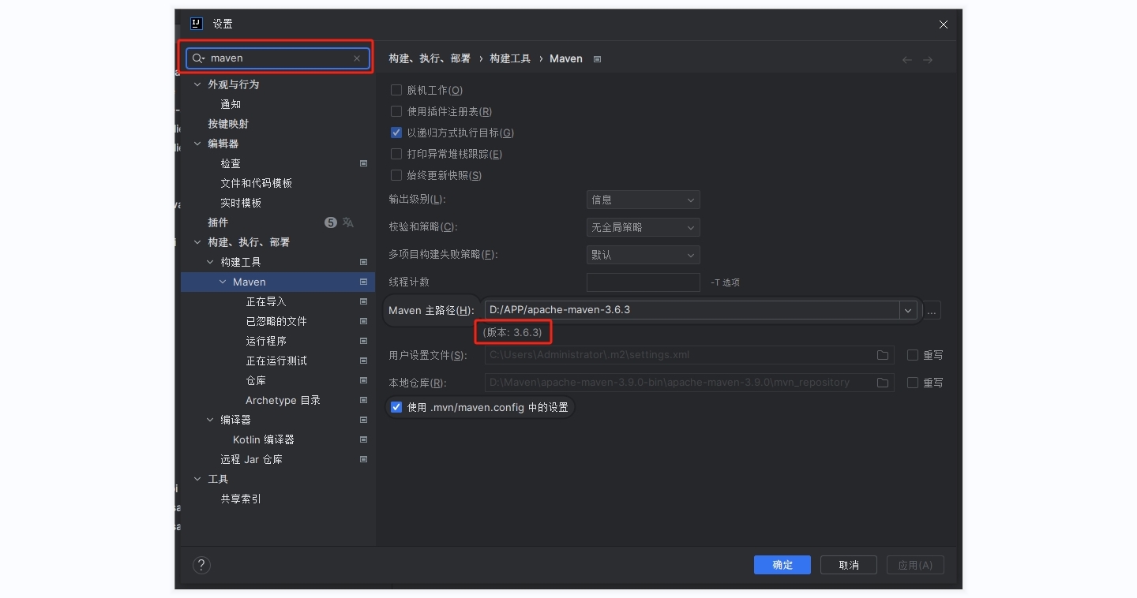Viewport: 1137px width, 598px height.
Task: Enable 始终更新快照 checkbox
Action: [396, 176]
